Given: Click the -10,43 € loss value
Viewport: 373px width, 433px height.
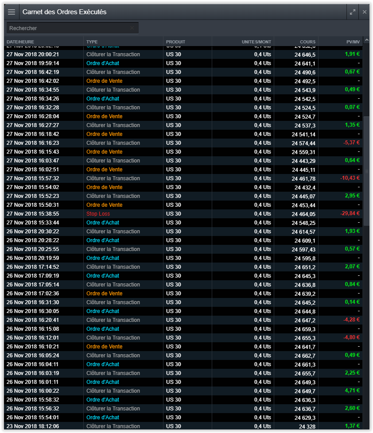Looking at the screenshot, I should point(350,178).
